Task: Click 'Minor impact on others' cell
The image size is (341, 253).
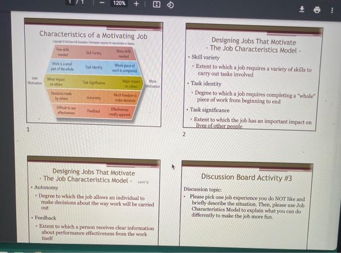Action: coord(56,82)
